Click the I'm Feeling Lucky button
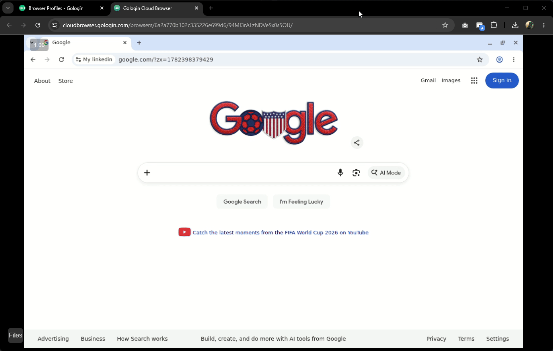The height and width of the screenshot is (351, 553). click(x=301, y=202)
